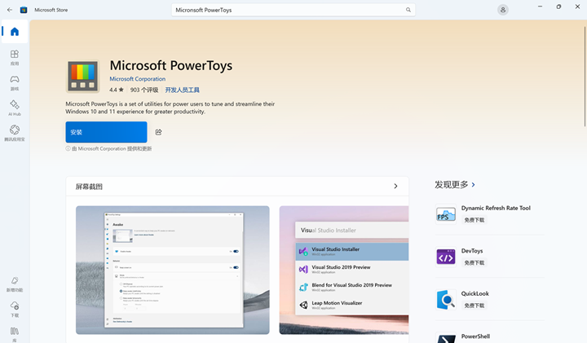Open Tencent app store sidebar item
587x343 pixels.
(15, 133)
